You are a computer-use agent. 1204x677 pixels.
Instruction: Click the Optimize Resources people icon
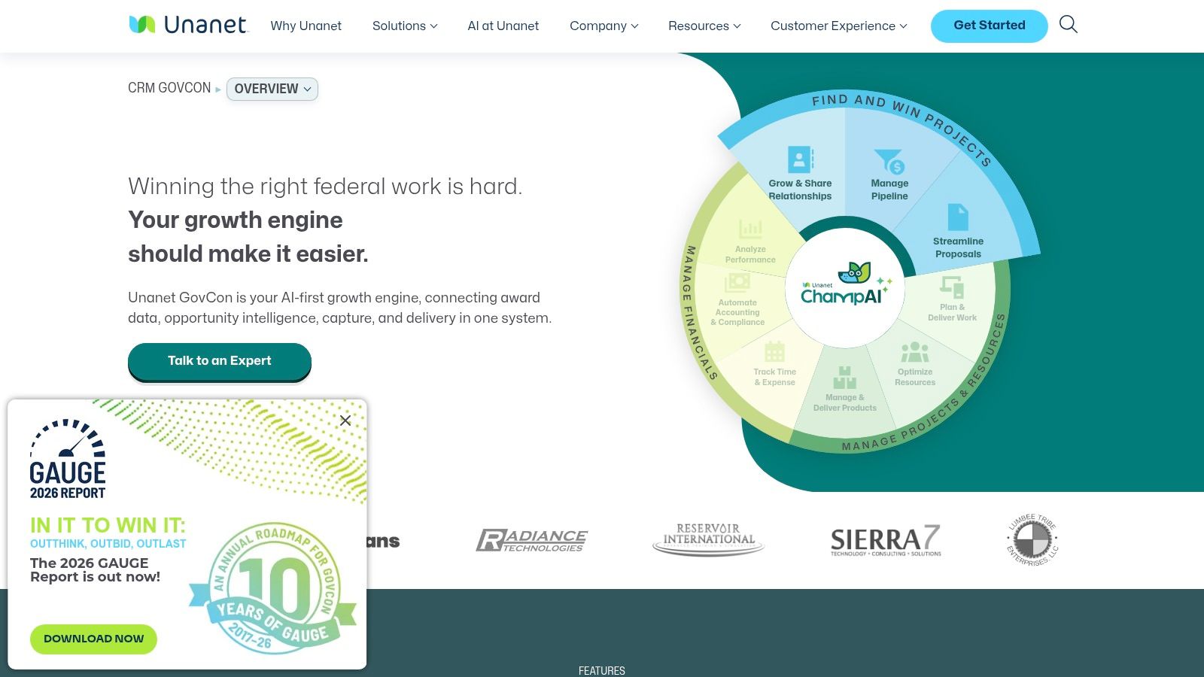coord(915,352)
